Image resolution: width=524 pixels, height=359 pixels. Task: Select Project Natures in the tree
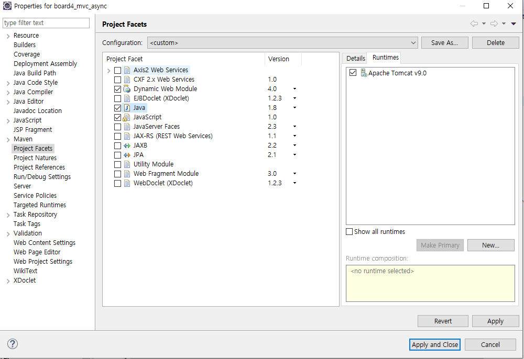35,158
